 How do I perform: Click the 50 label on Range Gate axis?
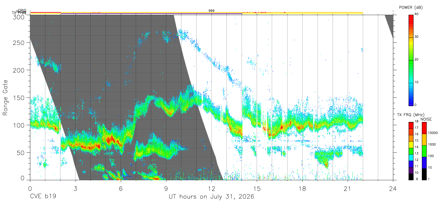[21, 153]
